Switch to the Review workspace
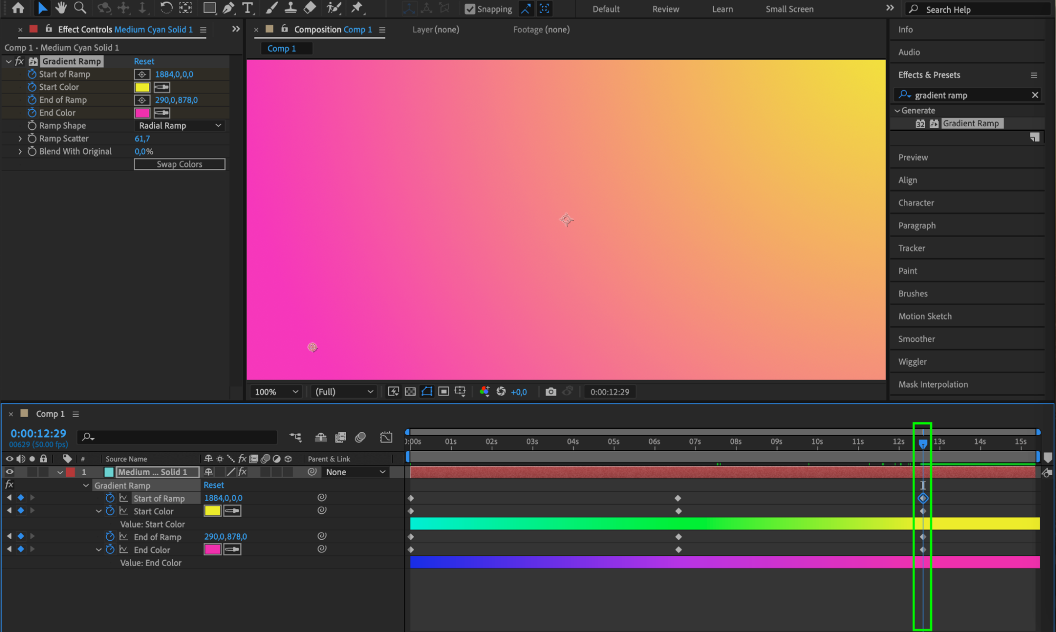 [665, 9]
